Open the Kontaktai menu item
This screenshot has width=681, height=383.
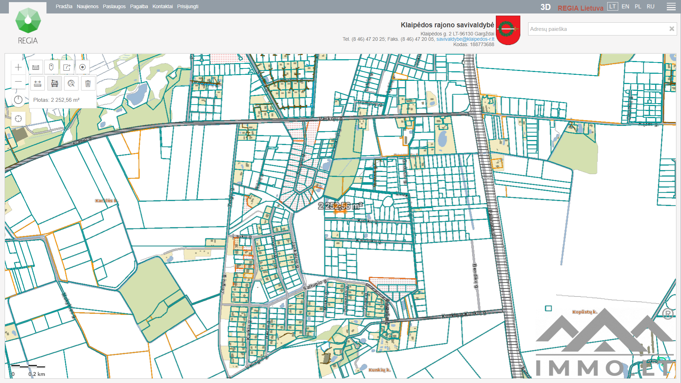(162, 6)
